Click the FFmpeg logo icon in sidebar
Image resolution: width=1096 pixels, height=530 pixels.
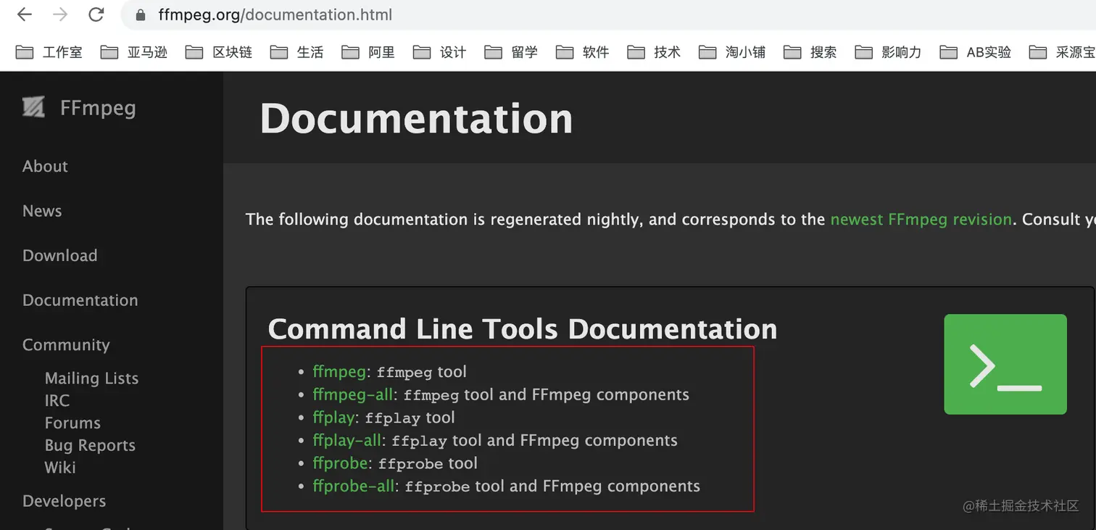(x=33, y=107)
